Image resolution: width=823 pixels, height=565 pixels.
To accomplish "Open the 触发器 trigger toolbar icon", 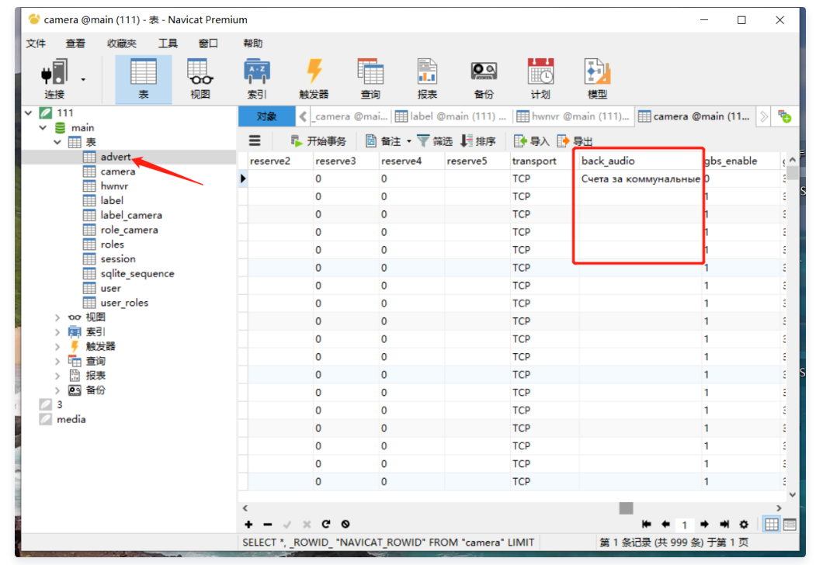I will [x=314, y=78].
